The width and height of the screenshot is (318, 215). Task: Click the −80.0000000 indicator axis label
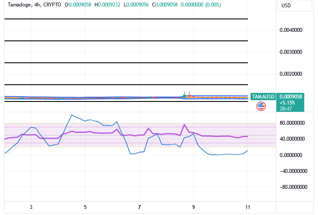294,187
